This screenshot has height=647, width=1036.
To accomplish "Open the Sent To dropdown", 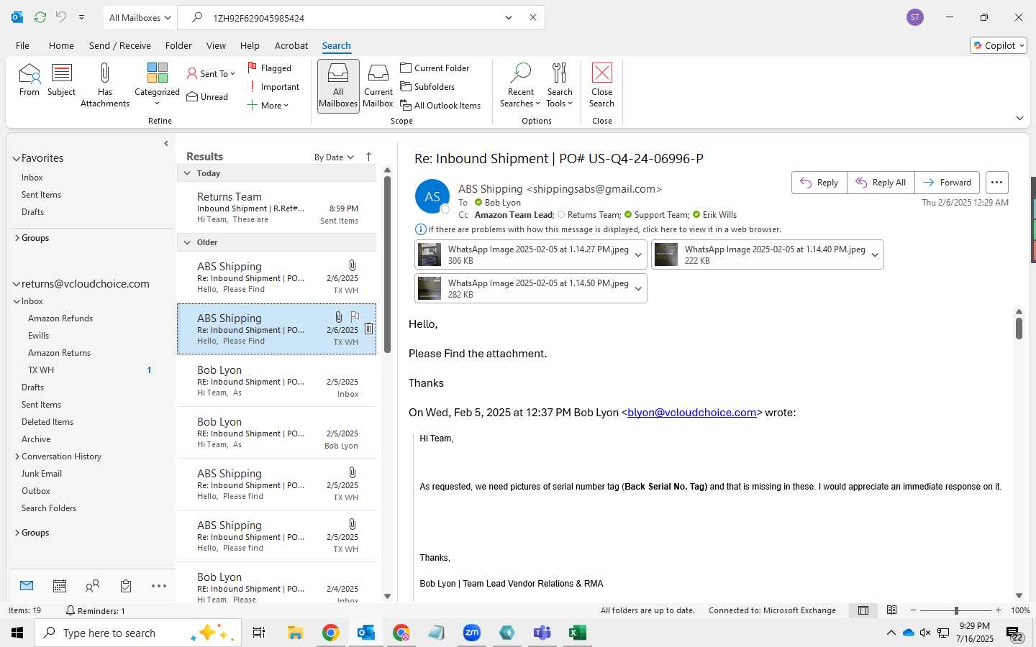I will tap(211, 73).
